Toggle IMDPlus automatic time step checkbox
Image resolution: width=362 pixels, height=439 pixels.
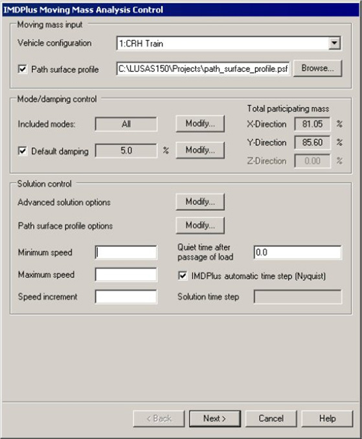[182, 276]
